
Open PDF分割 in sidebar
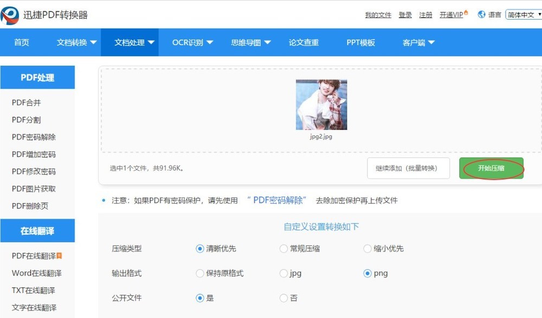pyautogui.click(x=26, y=120)
